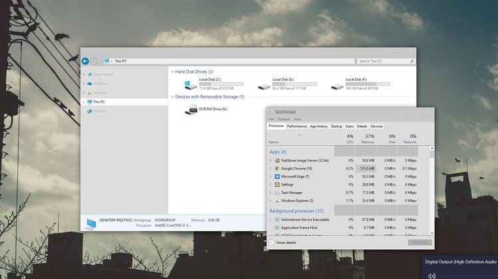Expand the Google Chrome process group

pos(270,168)
